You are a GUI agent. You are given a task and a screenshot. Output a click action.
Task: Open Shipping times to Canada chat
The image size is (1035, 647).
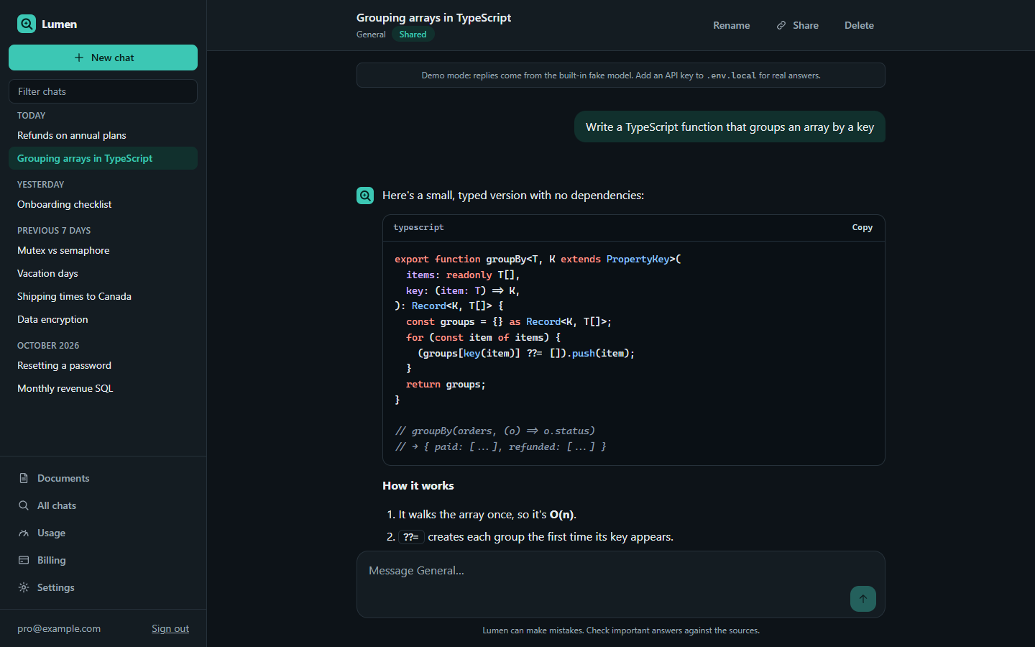coord(103,296)
